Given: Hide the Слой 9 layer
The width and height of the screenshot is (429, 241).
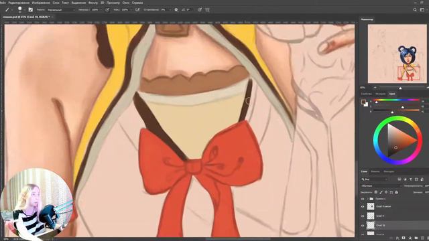Looking at the screenshot, I should pyautogui.click(x=363, y=216).
